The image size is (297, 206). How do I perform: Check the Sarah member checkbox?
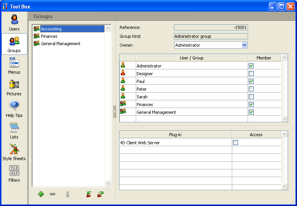pyautogui.click(x=251, y=97)
